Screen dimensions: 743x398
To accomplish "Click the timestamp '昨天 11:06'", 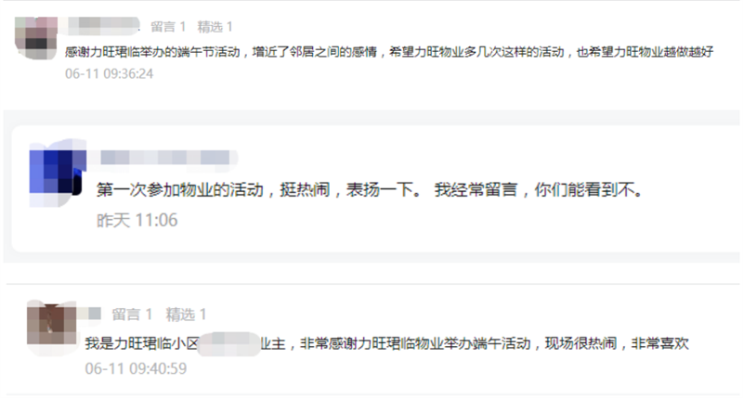I will click(x=137, y=220).
